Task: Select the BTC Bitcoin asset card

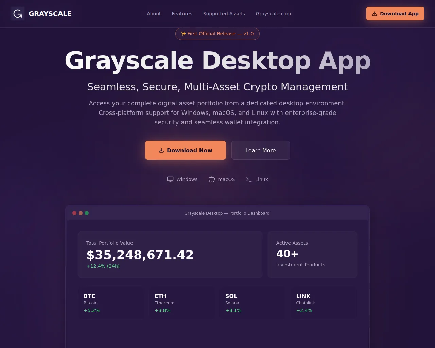Action: tap(111, 303)
